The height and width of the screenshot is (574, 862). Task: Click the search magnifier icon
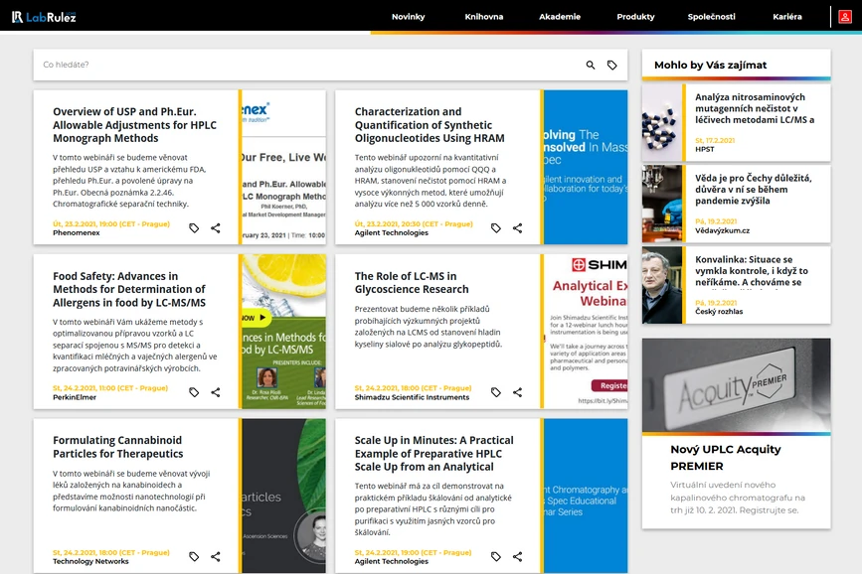(591, 65)
